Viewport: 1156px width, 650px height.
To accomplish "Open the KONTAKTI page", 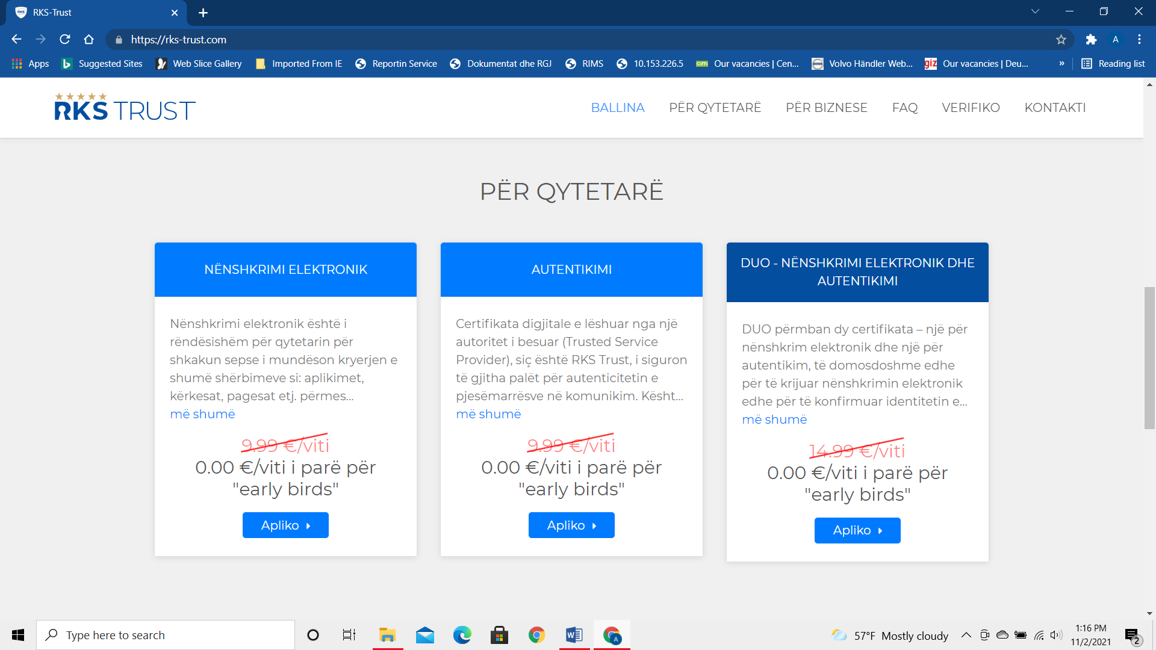I will click(1055, 108).
